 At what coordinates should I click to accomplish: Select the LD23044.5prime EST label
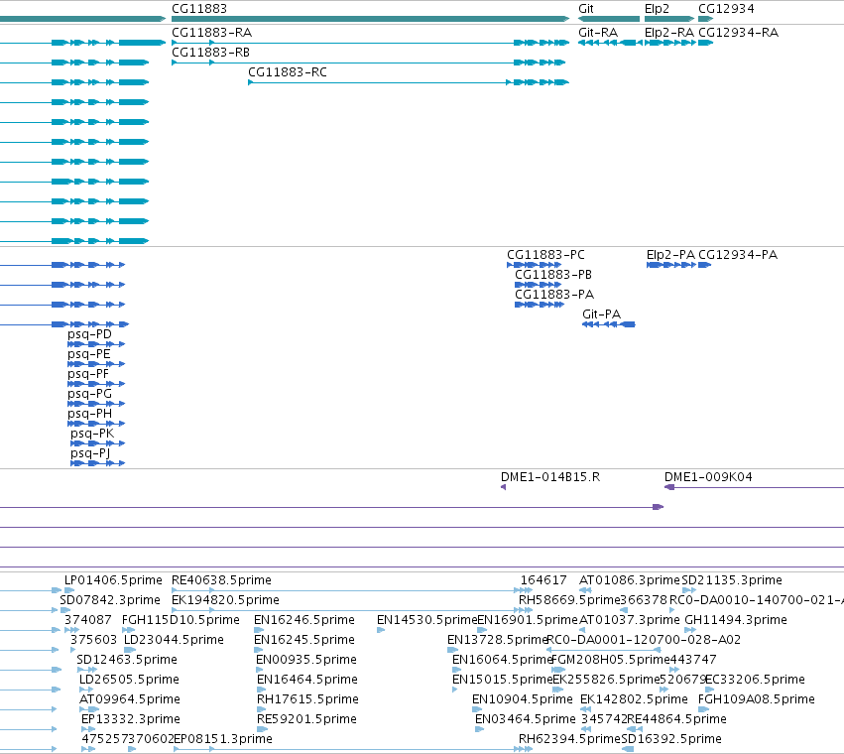pos(174,640)
